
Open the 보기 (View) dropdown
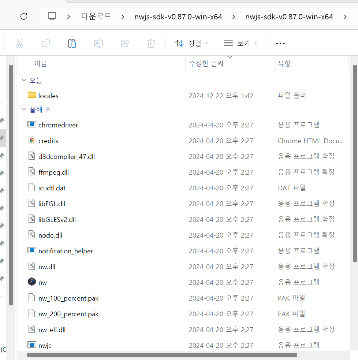click(x=240, y=43)
